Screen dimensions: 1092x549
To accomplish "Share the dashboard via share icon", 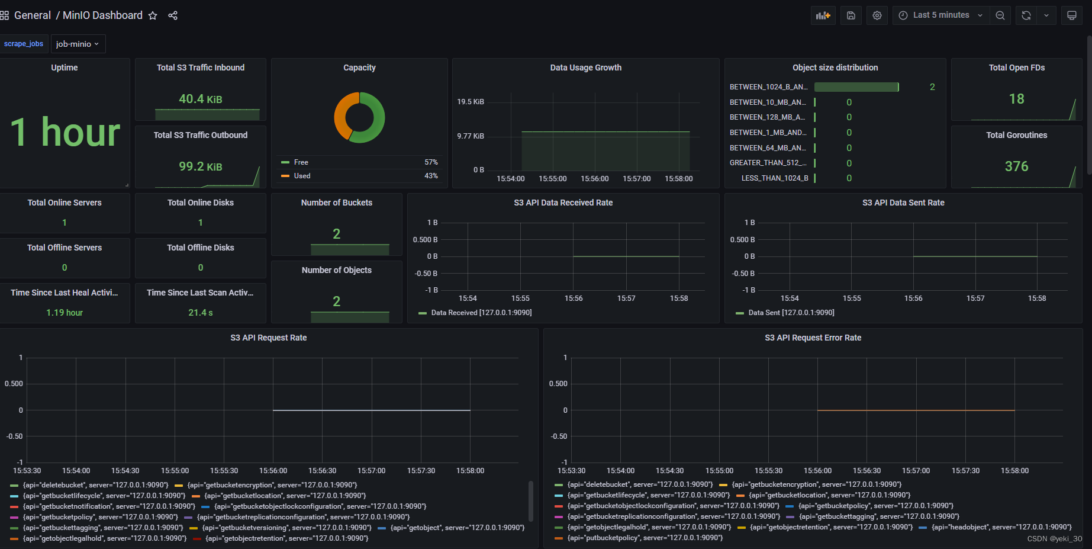I will click(x=173, y=15).
